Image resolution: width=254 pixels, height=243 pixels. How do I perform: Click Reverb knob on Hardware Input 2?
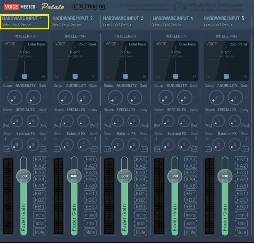point(68,121)
